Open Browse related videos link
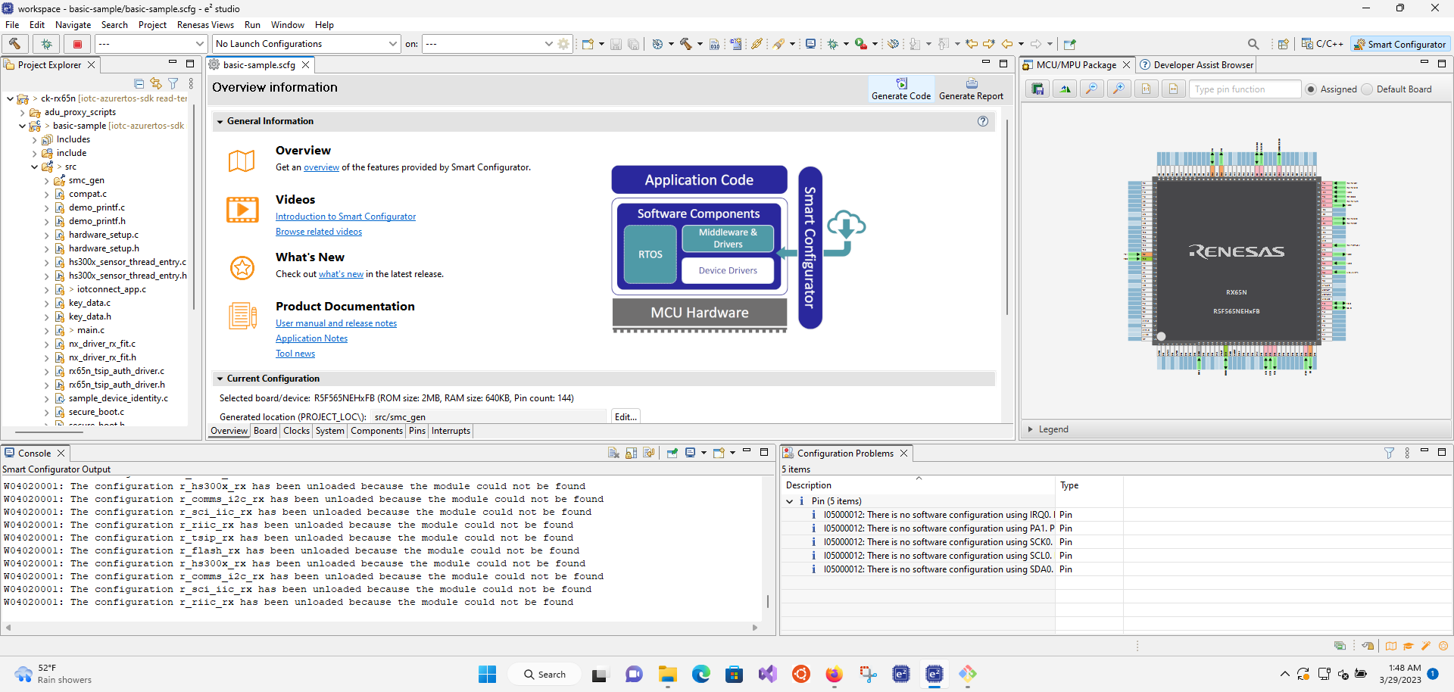The height and width of the screenshot is (692, 1454). click(319, 232)
